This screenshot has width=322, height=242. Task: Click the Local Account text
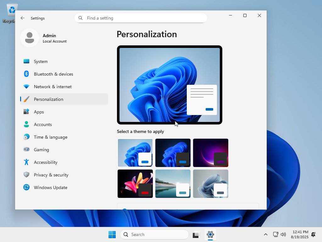pos(55,41)
